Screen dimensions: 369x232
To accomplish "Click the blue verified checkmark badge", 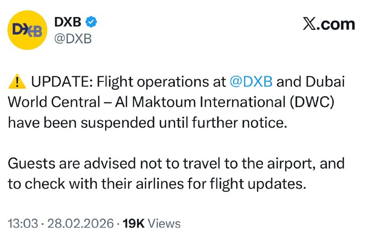I will click(x=93, y=22).
